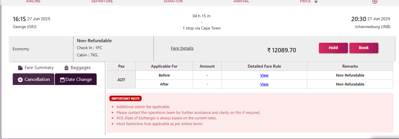
Task: Click the plus circle icon in header
Action: pos(375,1)
